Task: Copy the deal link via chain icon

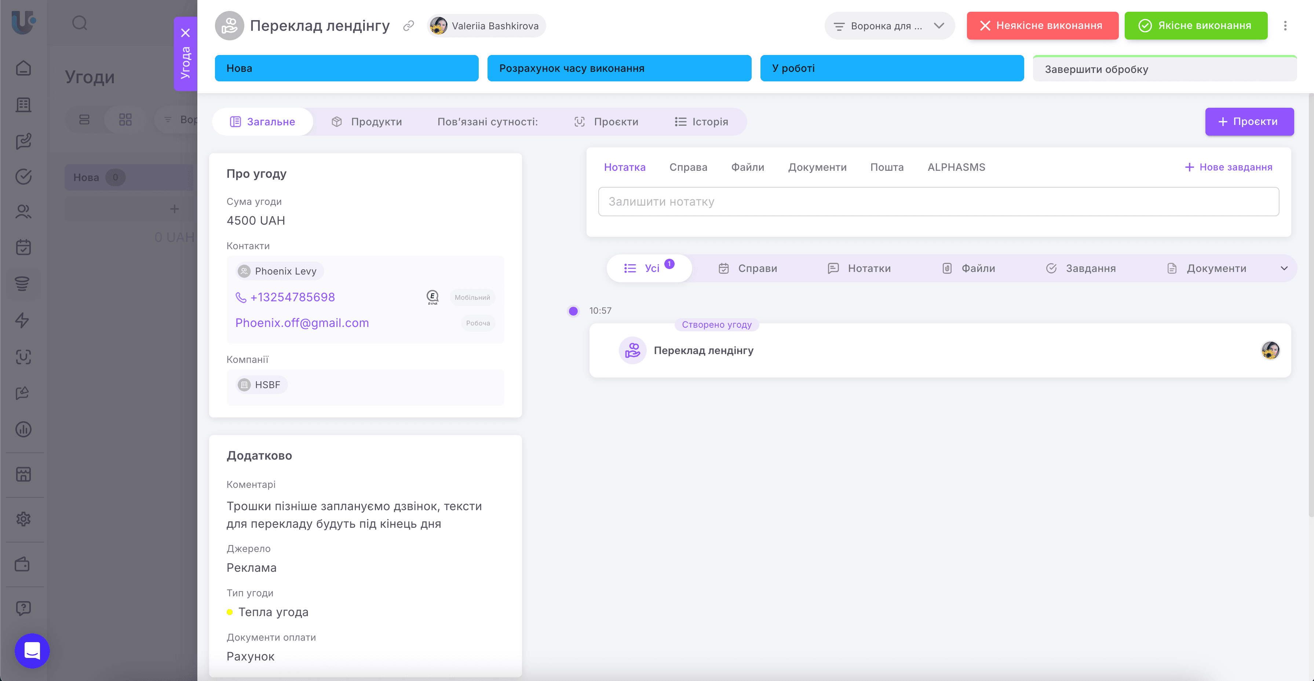Action: coord(408,26)
